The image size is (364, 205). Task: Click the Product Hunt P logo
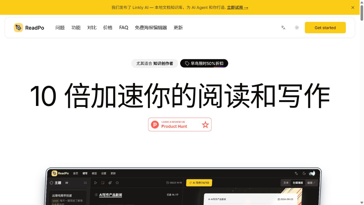click(155, 124)
